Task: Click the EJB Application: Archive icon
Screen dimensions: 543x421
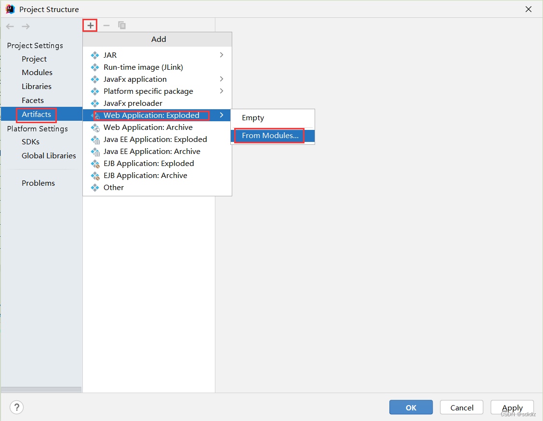Action: click(x=95, y=176)
